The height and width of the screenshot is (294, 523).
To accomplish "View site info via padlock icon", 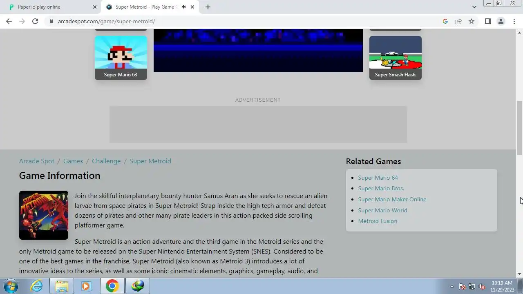I will click(x=51, y=21).
